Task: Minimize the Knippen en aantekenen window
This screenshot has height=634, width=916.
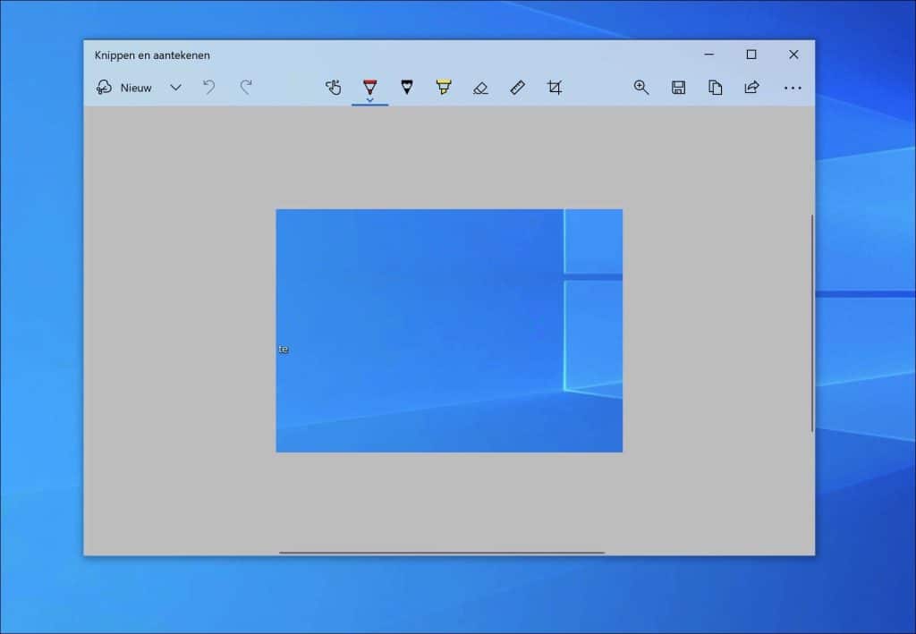Action: pos(709,55)
